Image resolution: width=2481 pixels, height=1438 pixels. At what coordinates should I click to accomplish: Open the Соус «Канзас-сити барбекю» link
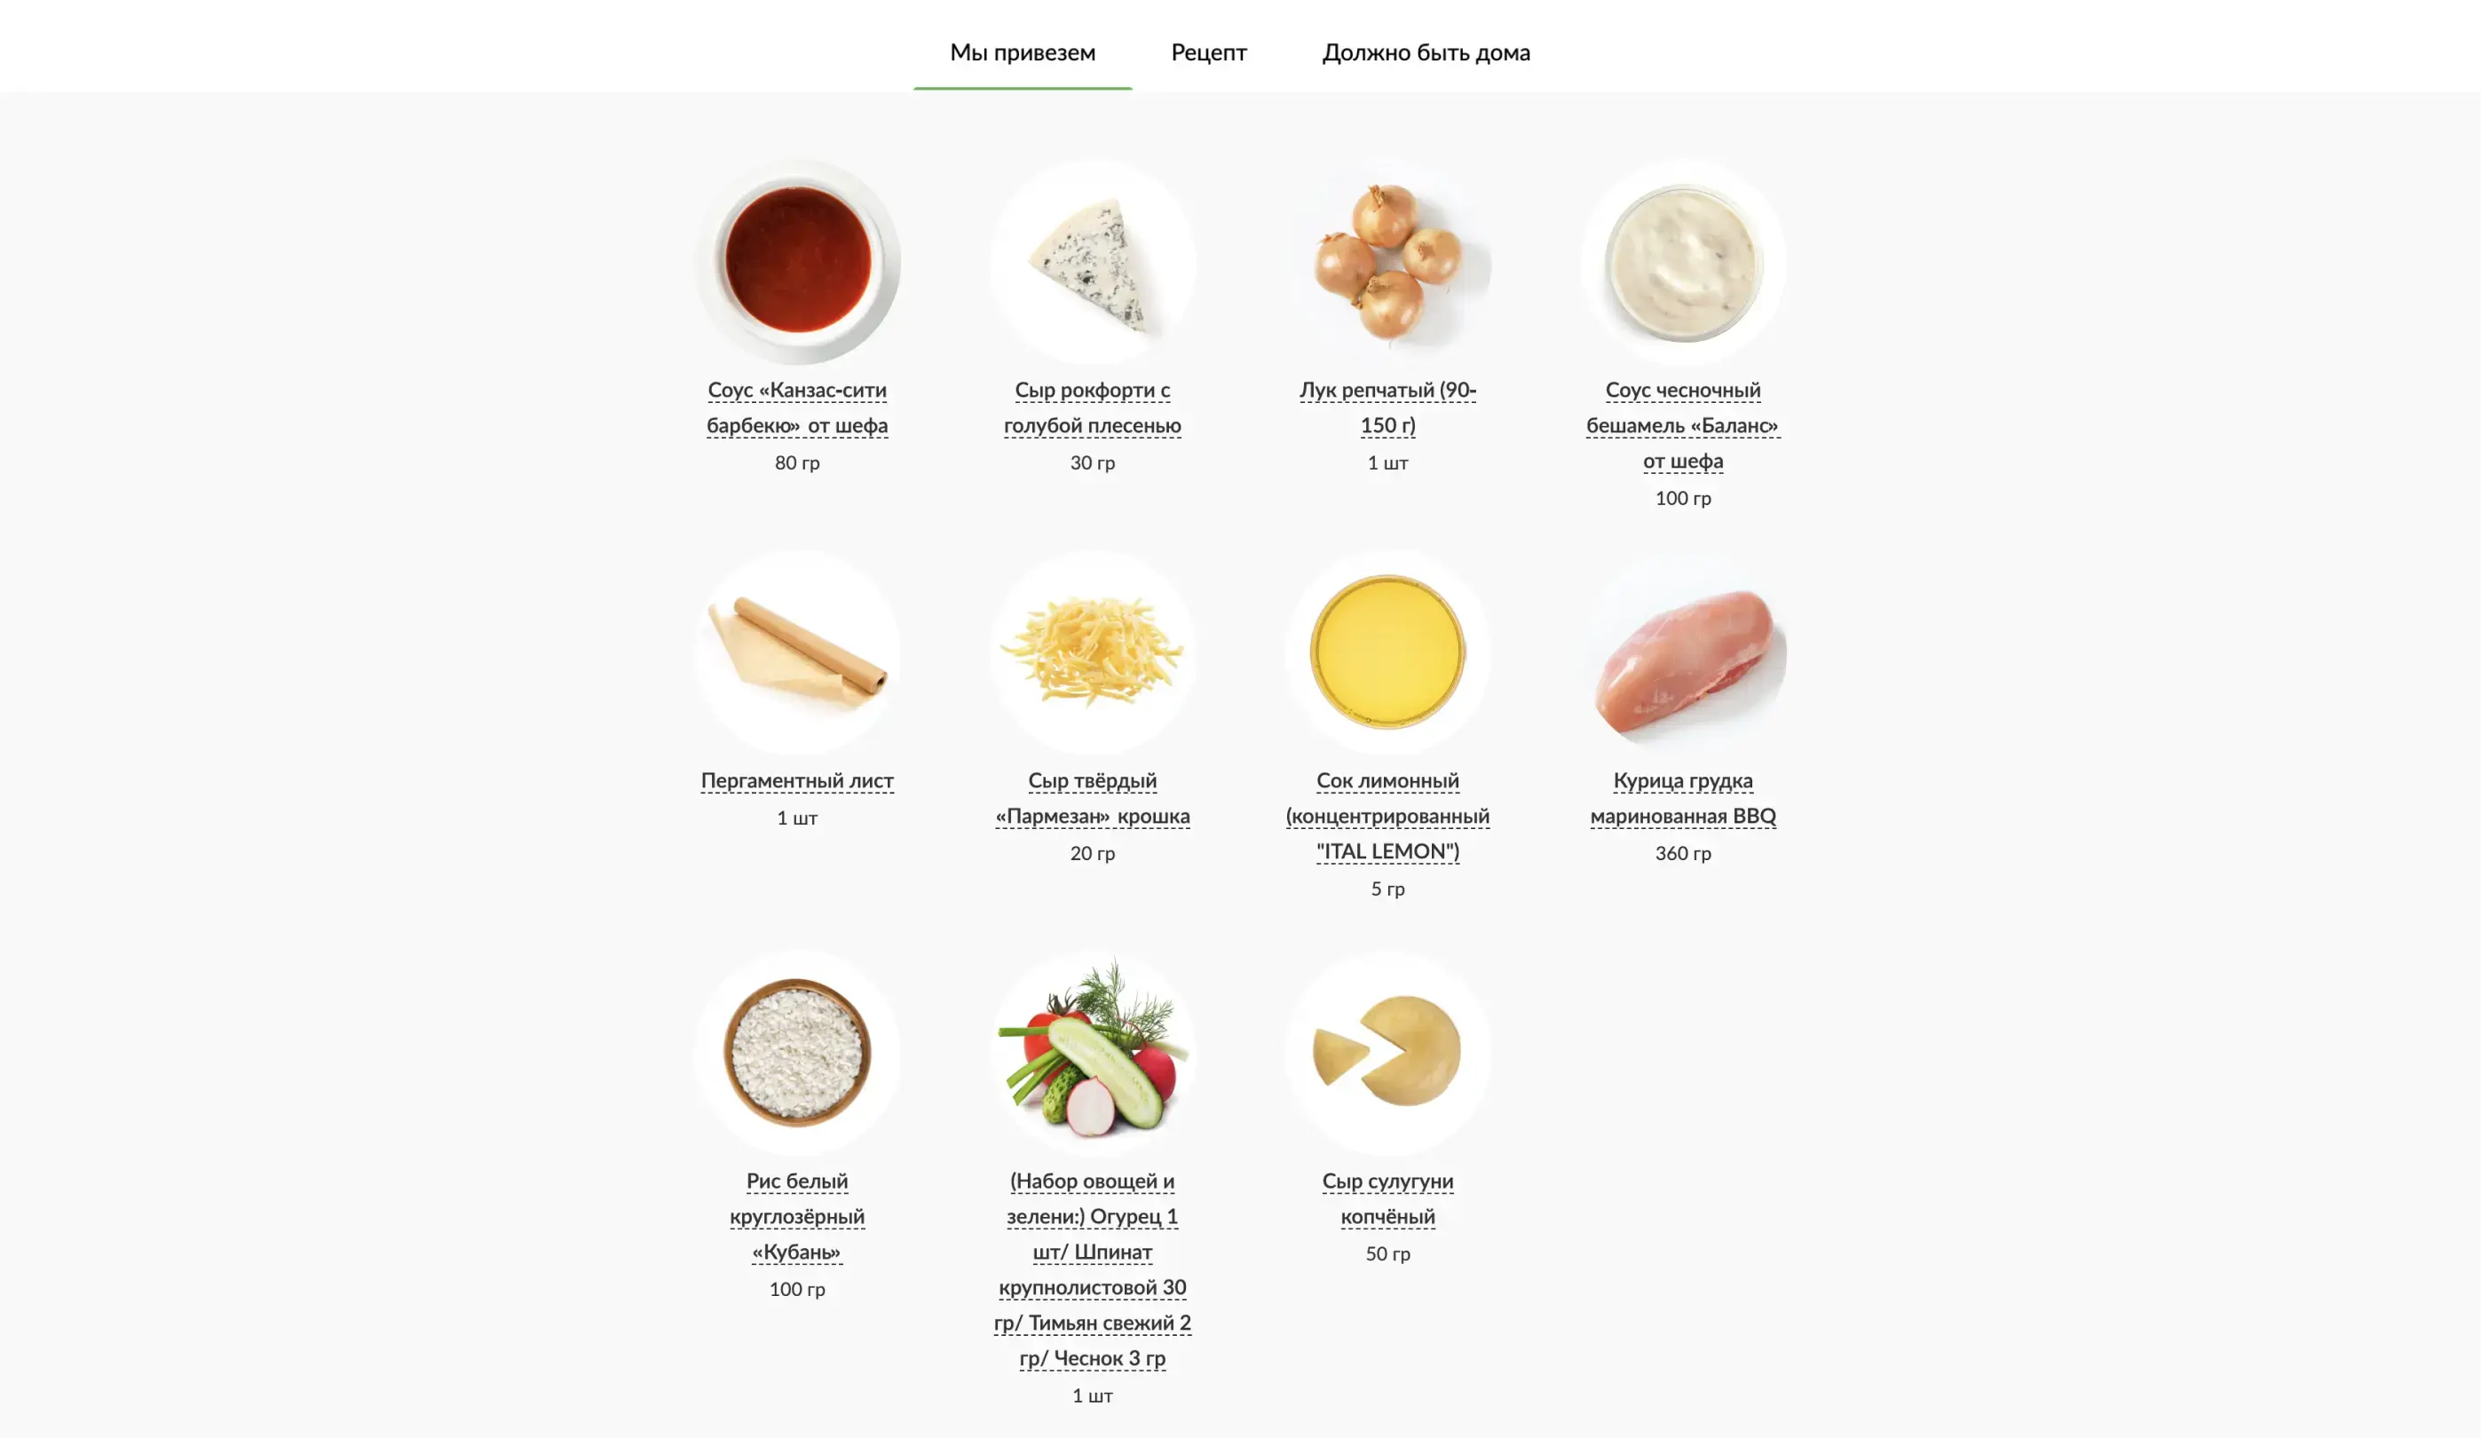click(x=797, y=407)
